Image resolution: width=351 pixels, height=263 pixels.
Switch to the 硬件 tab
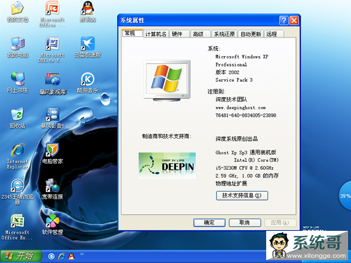pyautogui.click(x=180, y=34)
